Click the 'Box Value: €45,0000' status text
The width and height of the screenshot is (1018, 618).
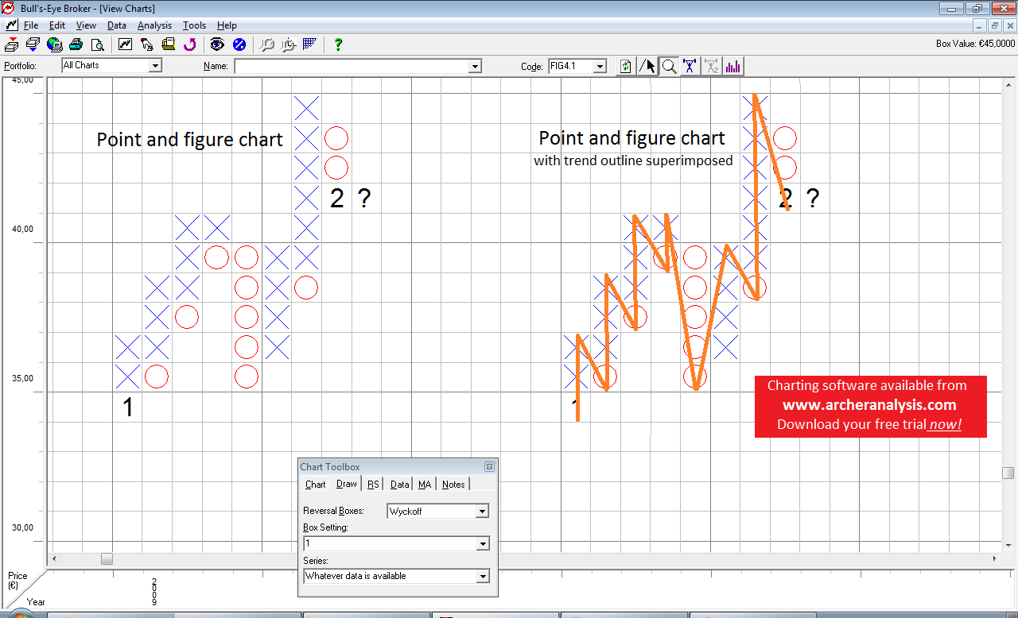pos(975,44)
